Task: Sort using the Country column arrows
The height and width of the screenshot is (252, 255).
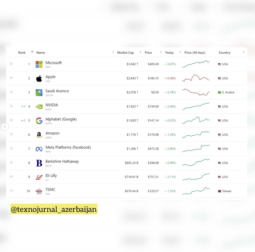Action: click(243, 52)
